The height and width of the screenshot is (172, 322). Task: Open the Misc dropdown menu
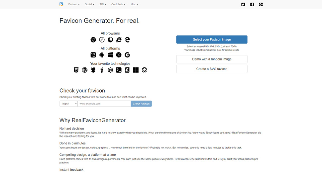135,4
